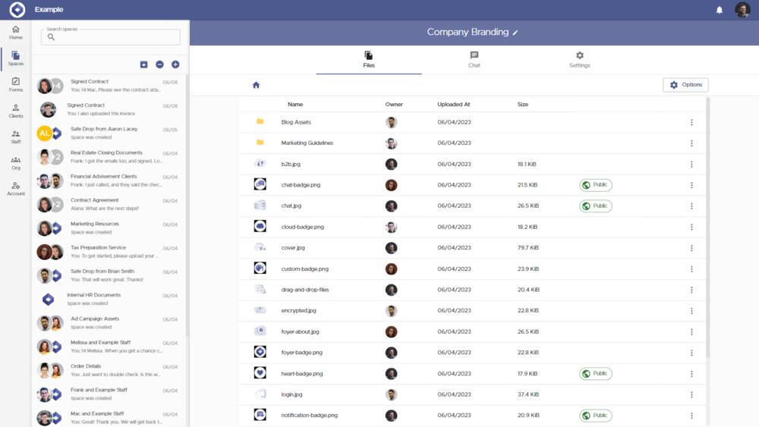Open the Marketing Guidelines folder
This screenshot has height=427, width=759.
pos(307,143)
